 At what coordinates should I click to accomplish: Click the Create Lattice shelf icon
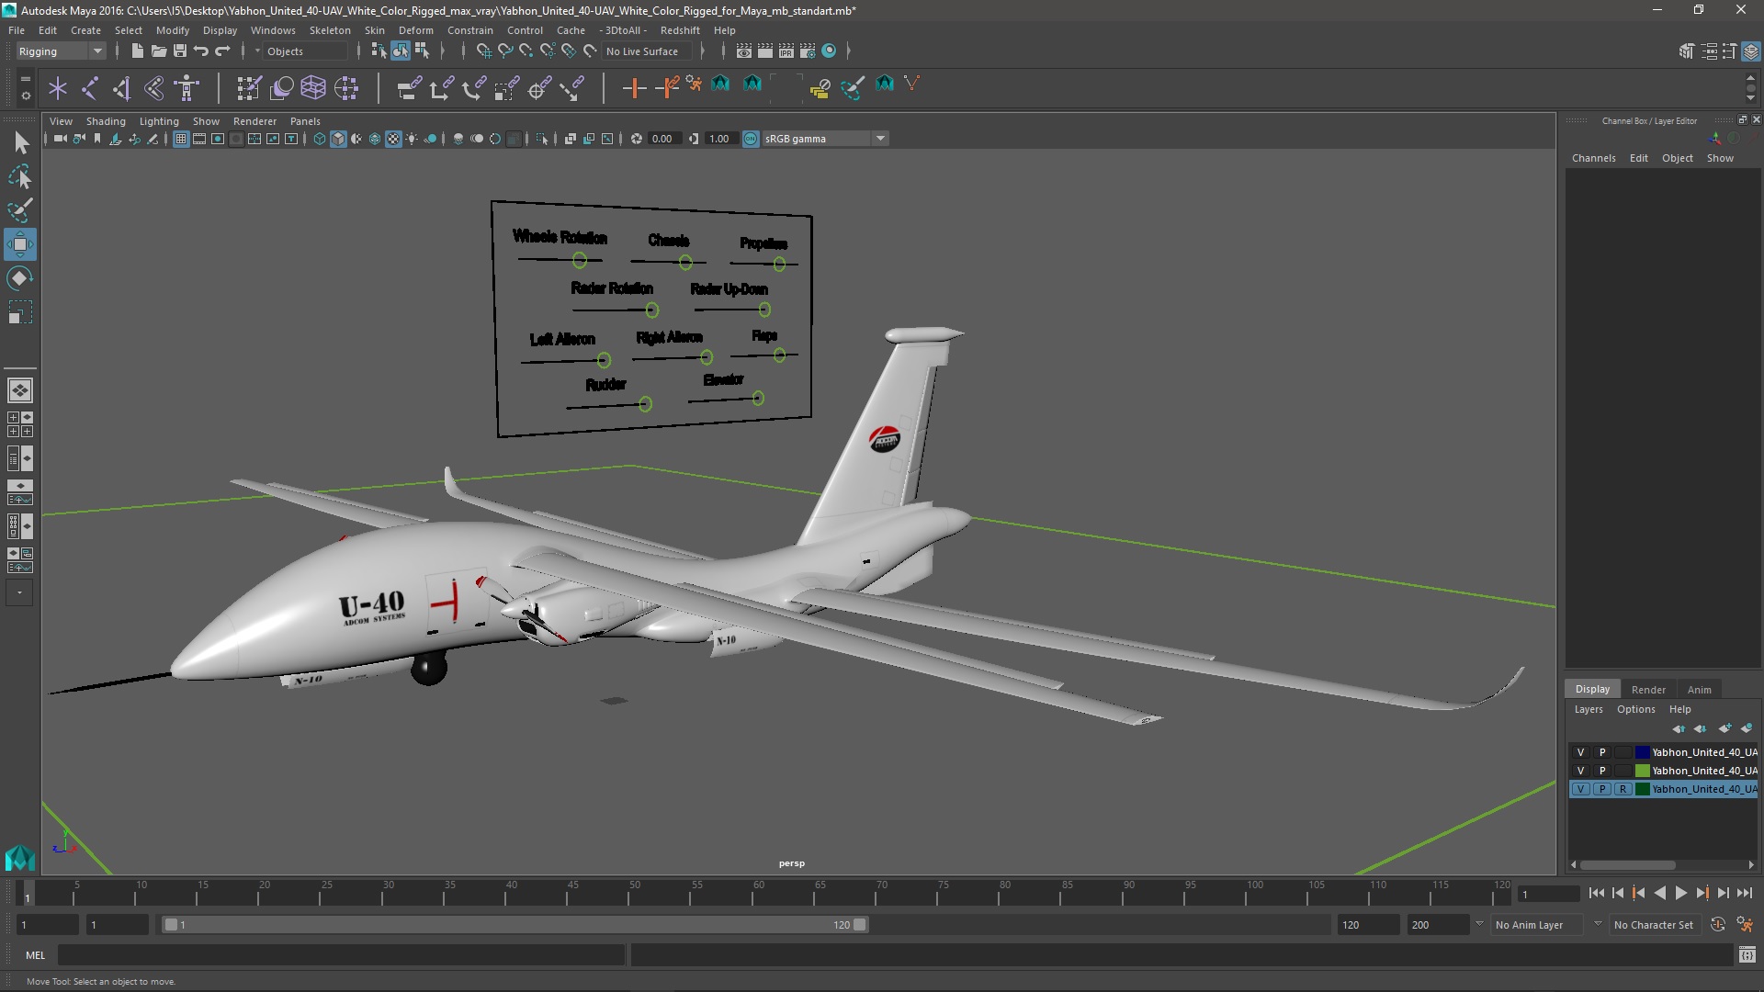(x=313, y=88)
